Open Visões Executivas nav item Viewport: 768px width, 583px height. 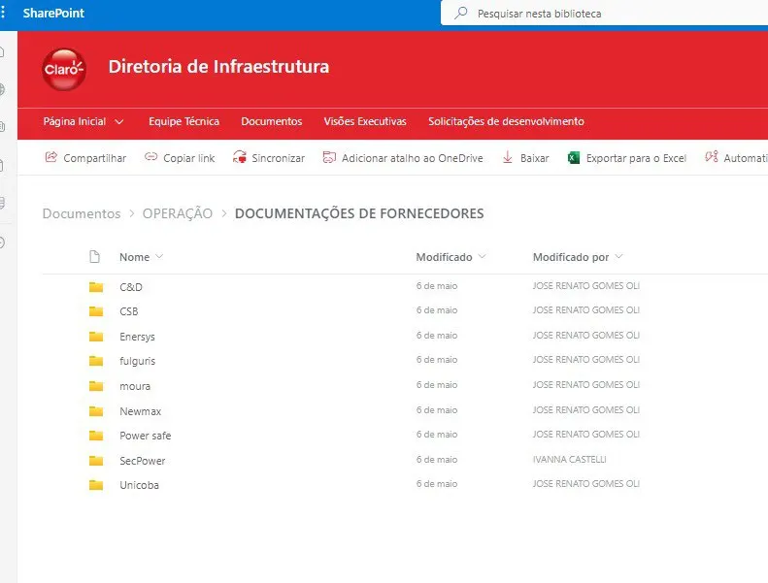pos(365,121)
